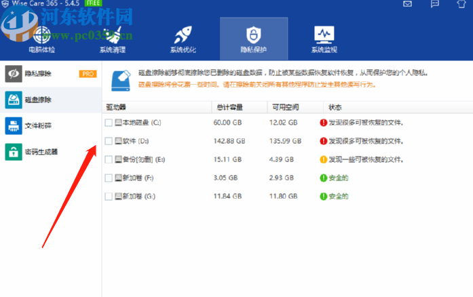Click the C: drive red warning icon
Screen dimensions: 473x297
click(324, 123)
